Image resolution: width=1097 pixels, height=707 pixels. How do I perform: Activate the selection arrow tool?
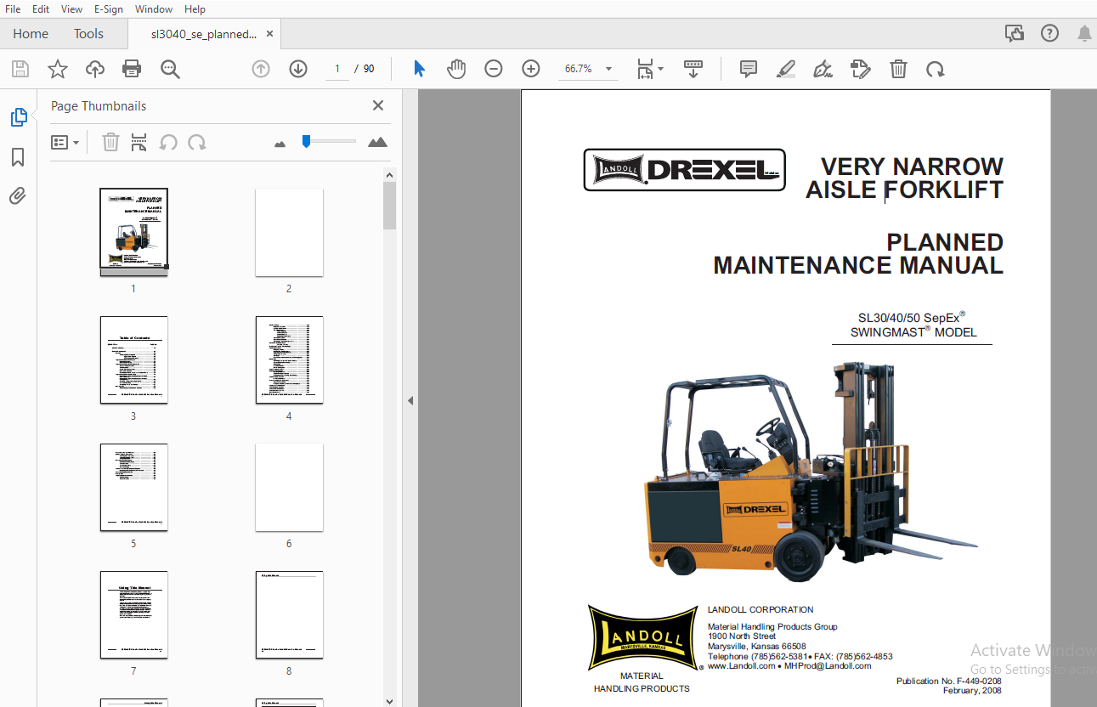419,69
